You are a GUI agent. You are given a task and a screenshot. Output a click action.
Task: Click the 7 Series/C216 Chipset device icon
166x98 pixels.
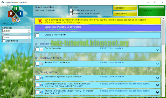pos(41,92)
